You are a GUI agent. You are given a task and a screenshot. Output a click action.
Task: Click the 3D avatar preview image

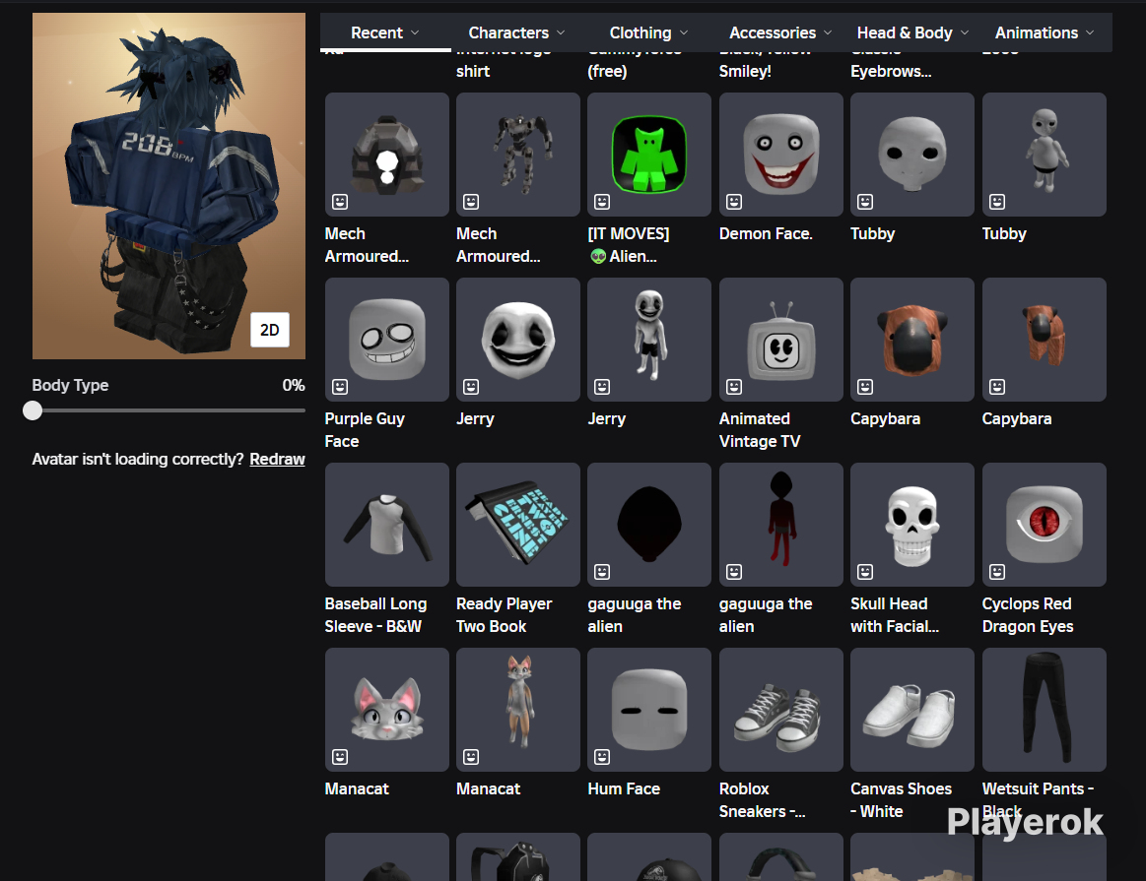pyautogui.click(x=169, y=185)
